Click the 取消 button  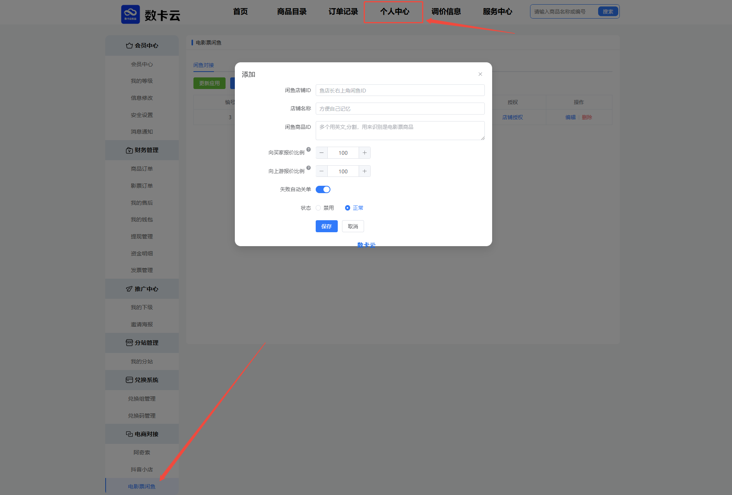(353, 226)
